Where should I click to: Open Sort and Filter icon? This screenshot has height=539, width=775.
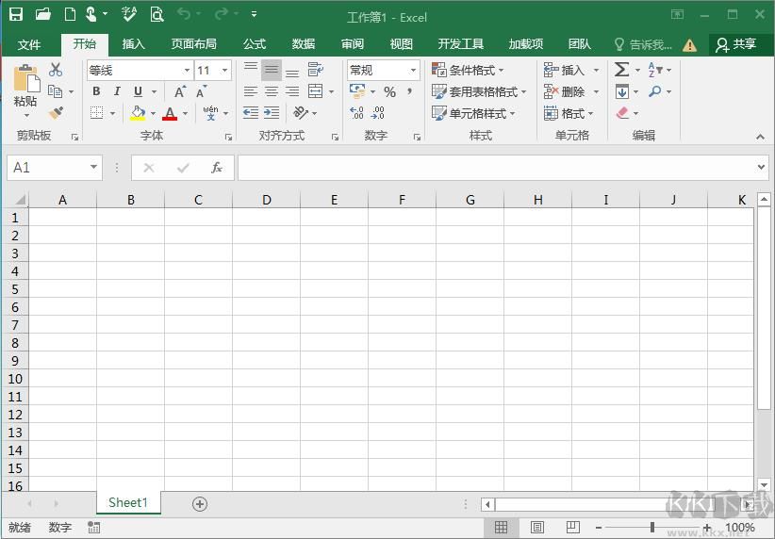[655, 70]
